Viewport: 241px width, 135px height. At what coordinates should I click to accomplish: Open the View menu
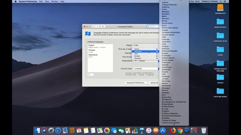click(47, 1)
